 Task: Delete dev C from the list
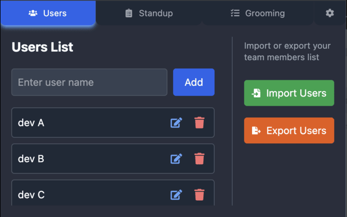point(200,194)
